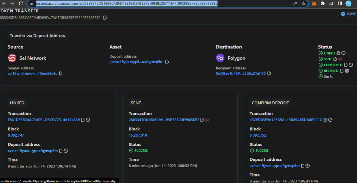Click the SENT card header badge

tap(136, 103)
